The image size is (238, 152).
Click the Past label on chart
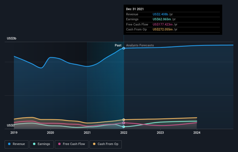click(118, 45)
